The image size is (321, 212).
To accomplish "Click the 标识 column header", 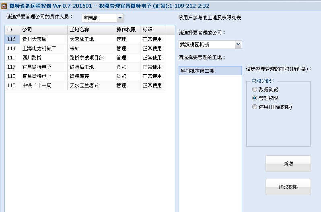I will pyautogui.click(x=153, y=30).
